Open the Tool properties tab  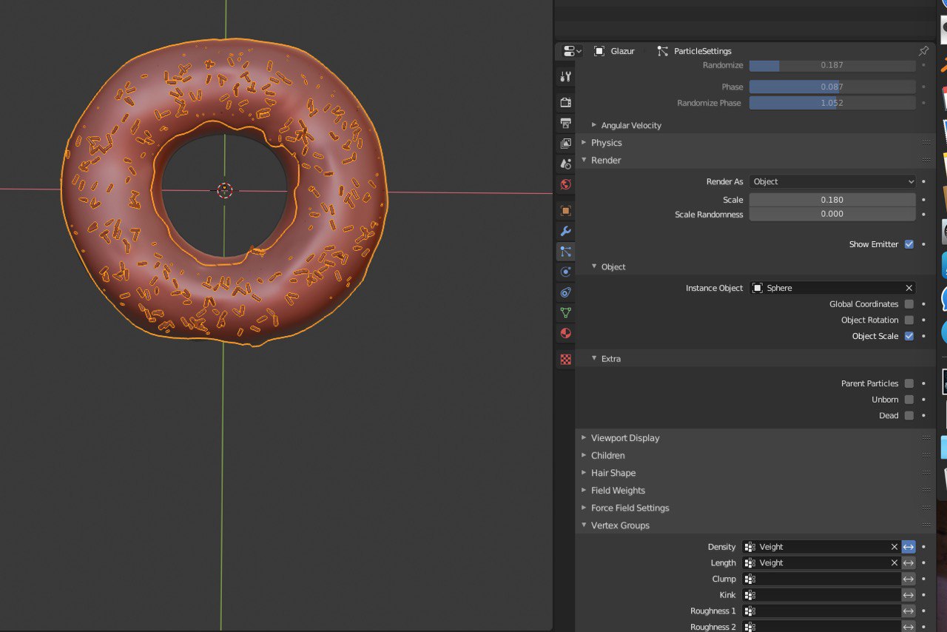(x=566, y=76)
